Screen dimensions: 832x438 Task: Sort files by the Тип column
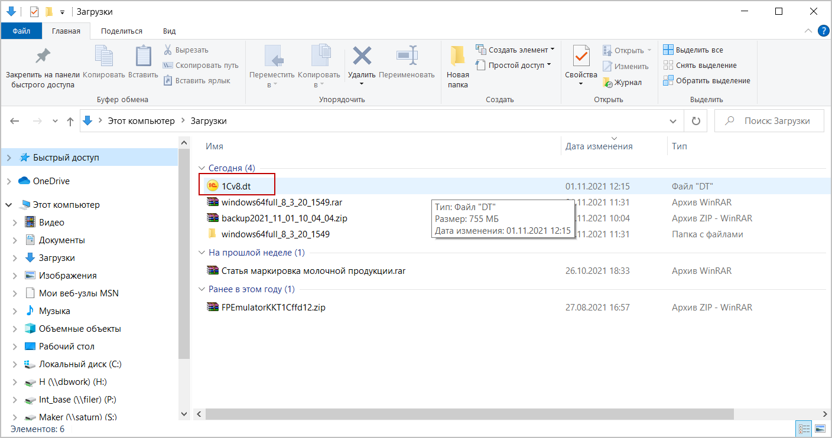680,146
